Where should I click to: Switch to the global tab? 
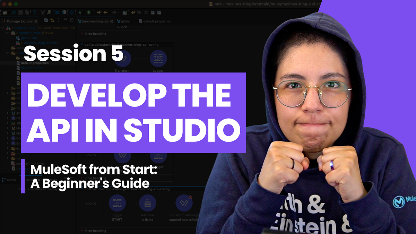(x=125, y=21)
